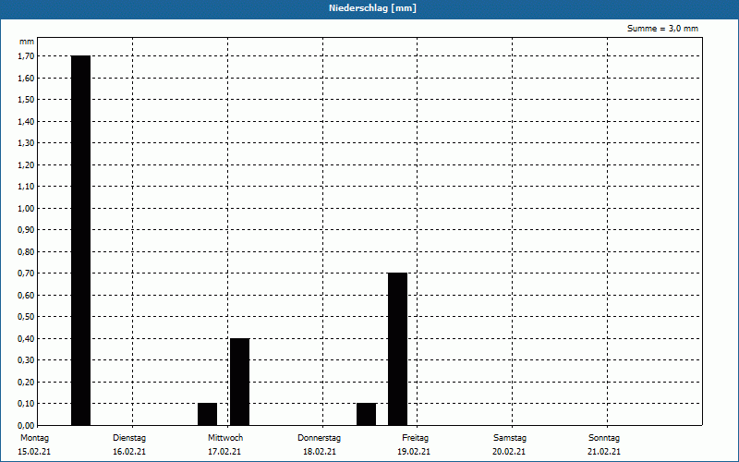
Task: Click the 0,10 y-axis value
Action: coord(26,403)
